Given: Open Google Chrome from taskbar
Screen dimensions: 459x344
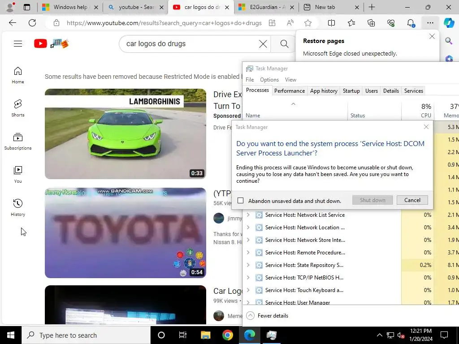Looking at the screenshot, I should (x=227, y=335).
